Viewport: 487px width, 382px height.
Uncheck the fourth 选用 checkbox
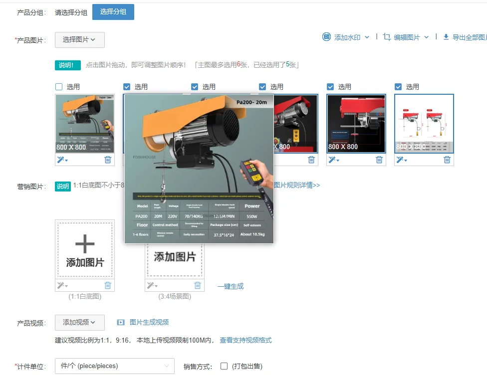pyautogui.click(x=262, y=87)
